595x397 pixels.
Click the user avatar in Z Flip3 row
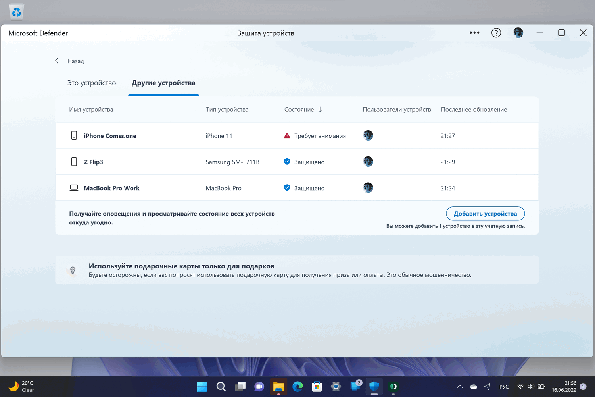tap(368, 162)
